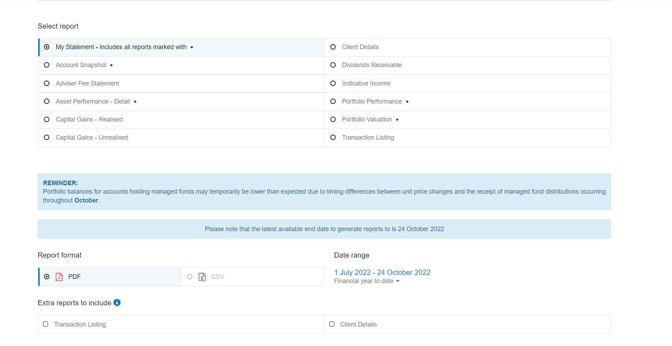Click the CSV spreadsheet icon
This screenshot has width=672, height=346.
pos(202,277)
